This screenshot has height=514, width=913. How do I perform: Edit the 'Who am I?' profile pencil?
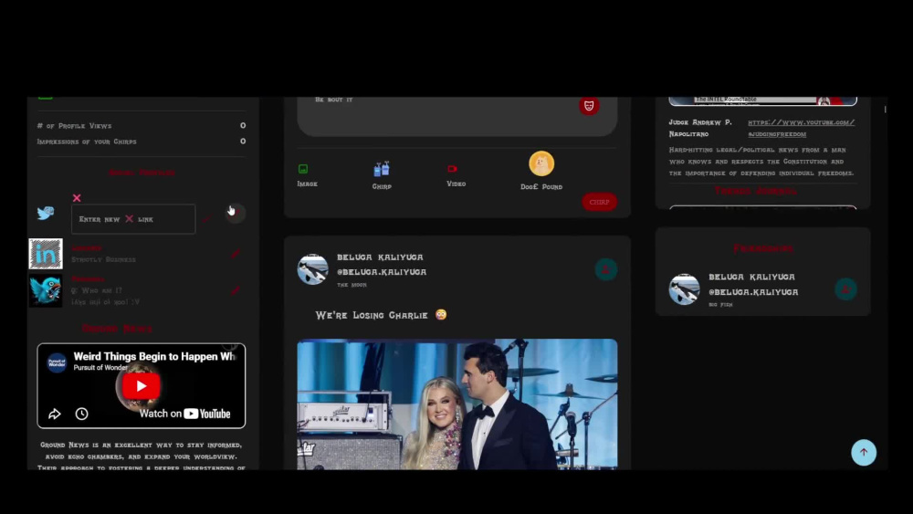tap(236, 290)
